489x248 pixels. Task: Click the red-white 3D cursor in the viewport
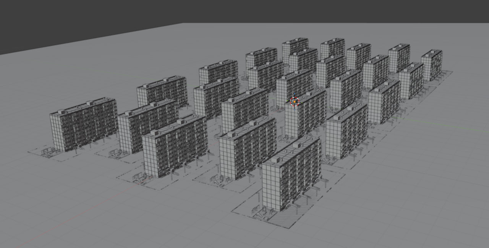(294, 102)
